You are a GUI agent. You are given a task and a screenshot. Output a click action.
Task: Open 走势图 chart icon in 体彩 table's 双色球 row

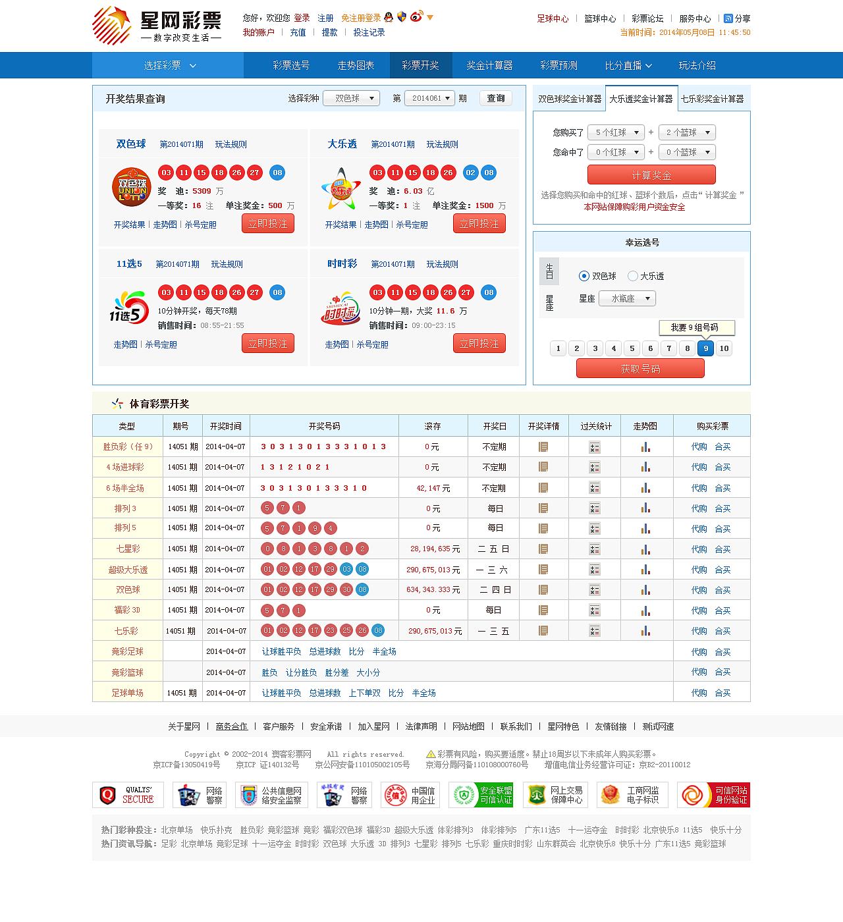[x=645, y=590]
